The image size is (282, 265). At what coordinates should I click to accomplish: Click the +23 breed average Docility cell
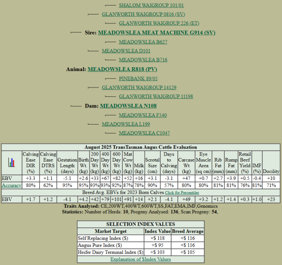[271, 200]
